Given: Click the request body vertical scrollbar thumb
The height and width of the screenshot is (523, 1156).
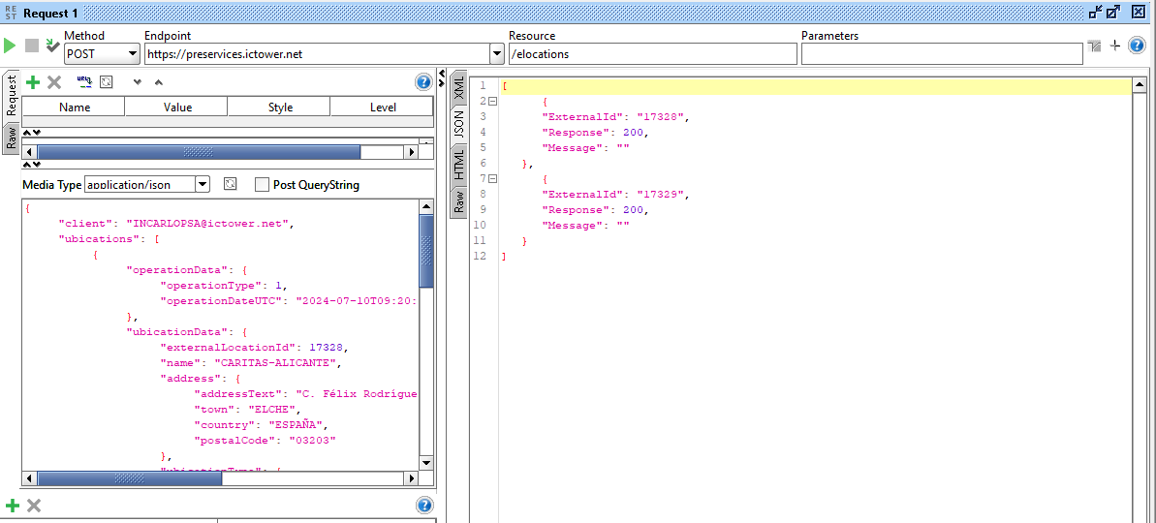Looking at the screenshot, I should point(426,251).
